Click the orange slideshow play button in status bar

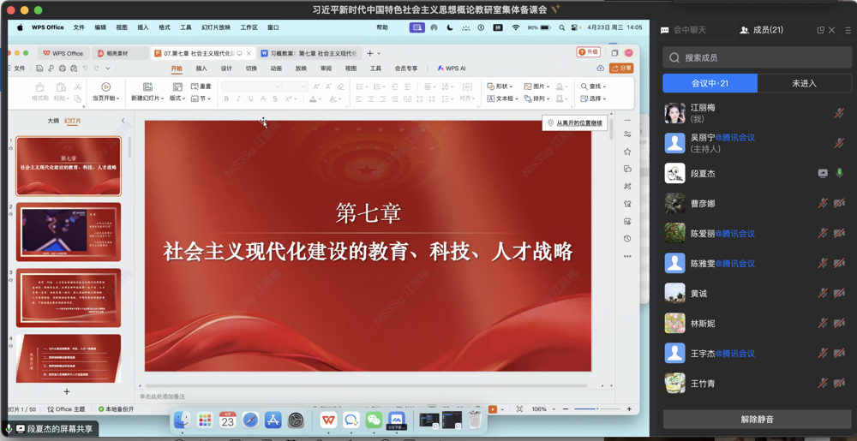493,408
